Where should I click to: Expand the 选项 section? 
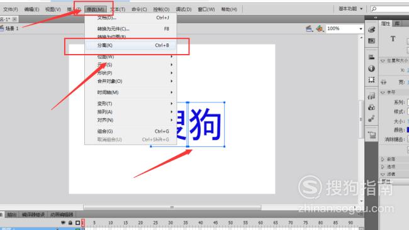click(383, 167)
